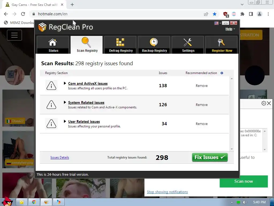This screenshot has height=206, width=274.
Task: Open the Chrome tab search chevron
Action: [242, 5]
